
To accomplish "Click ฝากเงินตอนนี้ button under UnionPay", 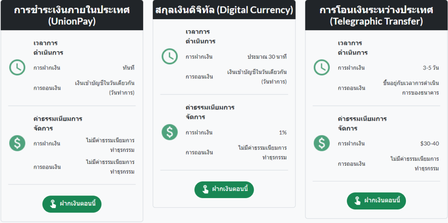I will pos(72,204).
